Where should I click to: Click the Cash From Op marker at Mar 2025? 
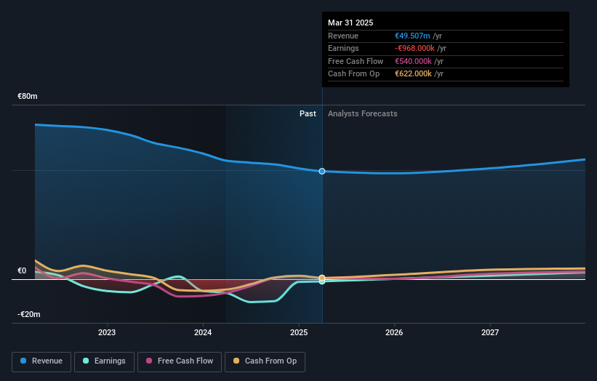pyautogui.click(x=322, y=278)
